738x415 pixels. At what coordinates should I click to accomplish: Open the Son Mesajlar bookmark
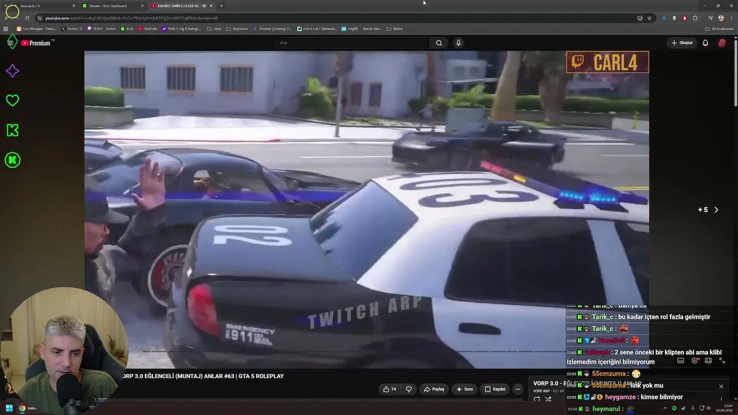(x=37, y=29)
